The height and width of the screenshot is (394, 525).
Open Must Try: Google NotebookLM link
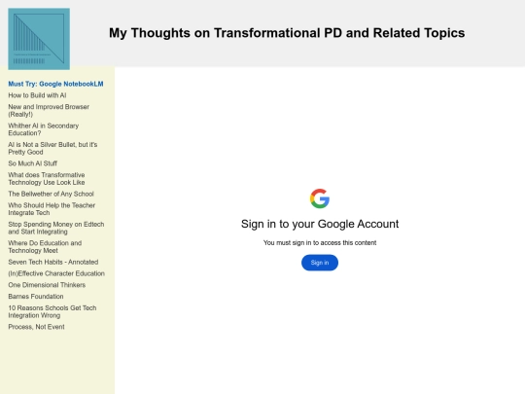tap(55, 84)
